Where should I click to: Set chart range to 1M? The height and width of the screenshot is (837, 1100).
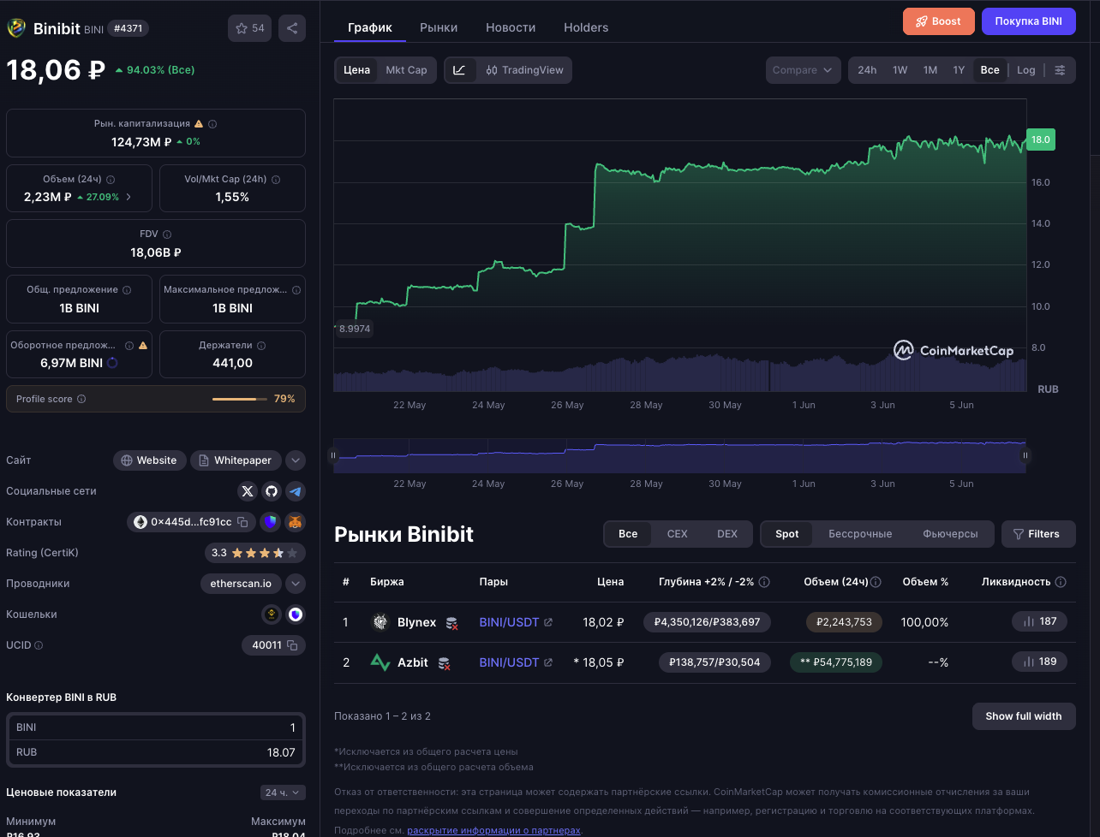930,70
